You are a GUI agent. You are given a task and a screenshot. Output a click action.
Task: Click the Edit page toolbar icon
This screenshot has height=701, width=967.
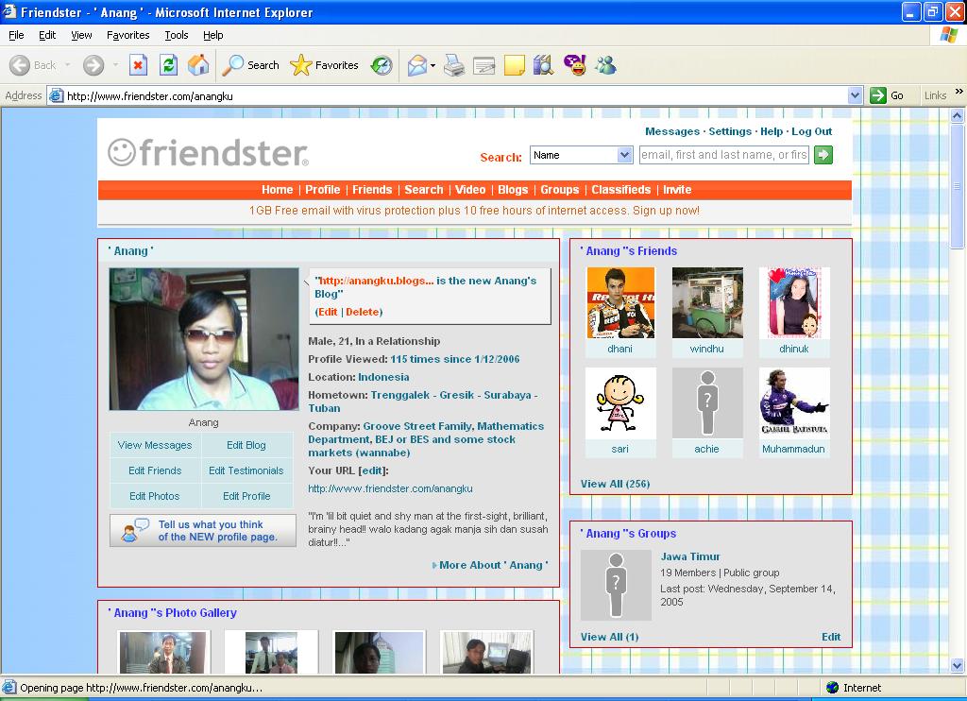pyautogui.click(x=484, y=65)
